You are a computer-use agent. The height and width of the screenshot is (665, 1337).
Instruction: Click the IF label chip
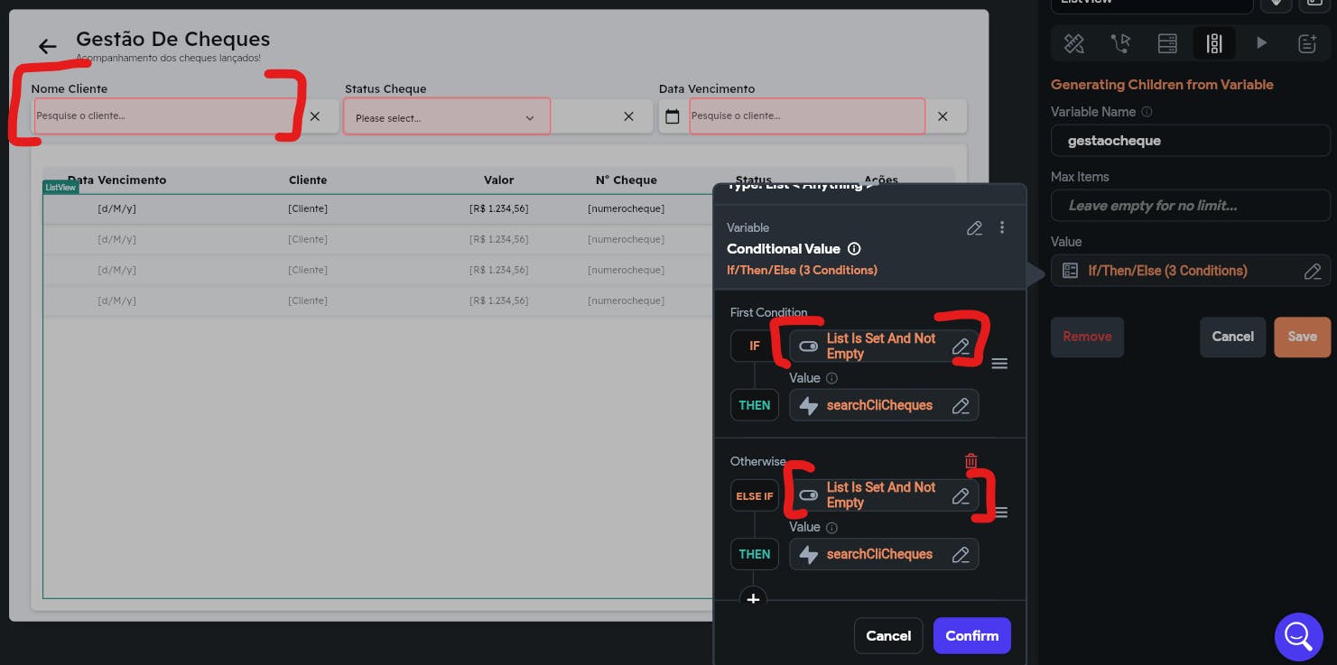[x=755, y=346]
